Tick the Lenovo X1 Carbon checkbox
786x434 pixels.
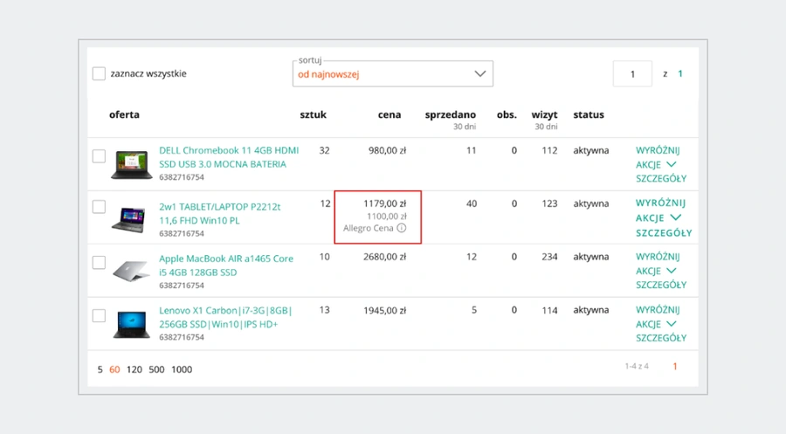pos(99,316)
